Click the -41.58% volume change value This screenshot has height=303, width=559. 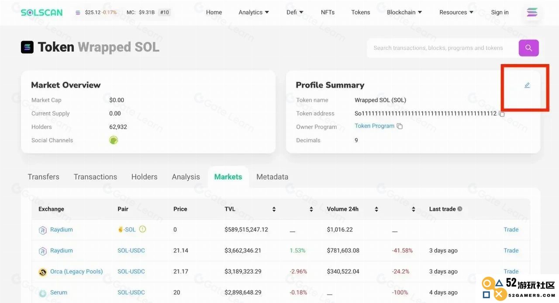pos(402,251)
